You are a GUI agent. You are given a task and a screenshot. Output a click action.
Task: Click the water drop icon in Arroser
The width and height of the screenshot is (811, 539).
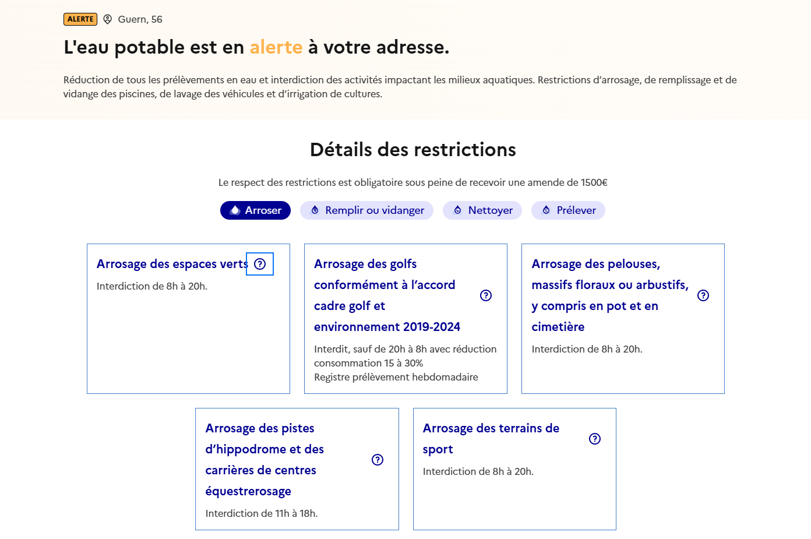[x=235, y=210]
